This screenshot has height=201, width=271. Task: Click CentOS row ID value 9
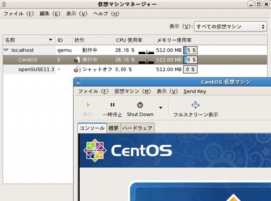(58, 60)
